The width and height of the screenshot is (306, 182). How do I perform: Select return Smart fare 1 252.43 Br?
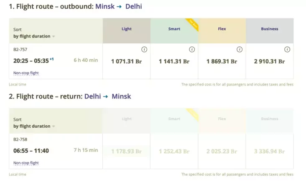[x=174, y=152]
